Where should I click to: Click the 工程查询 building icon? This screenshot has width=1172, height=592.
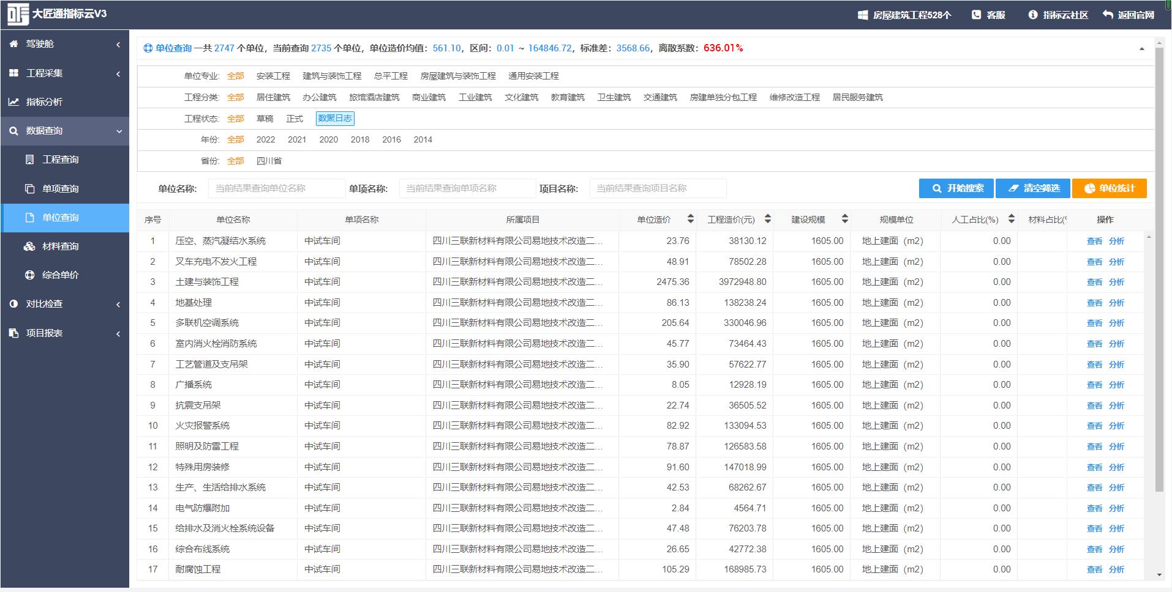29,160
